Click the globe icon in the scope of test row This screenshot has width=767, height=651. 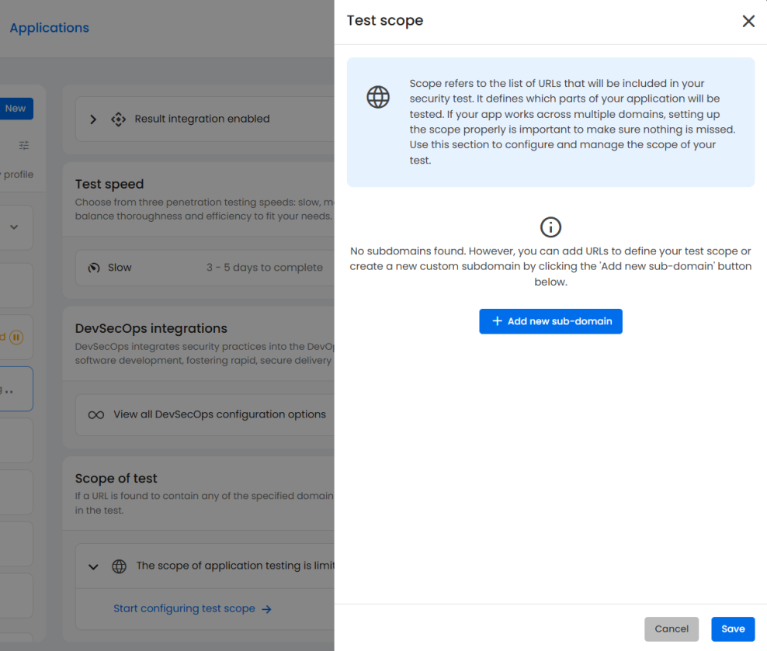tap(120, 566)
